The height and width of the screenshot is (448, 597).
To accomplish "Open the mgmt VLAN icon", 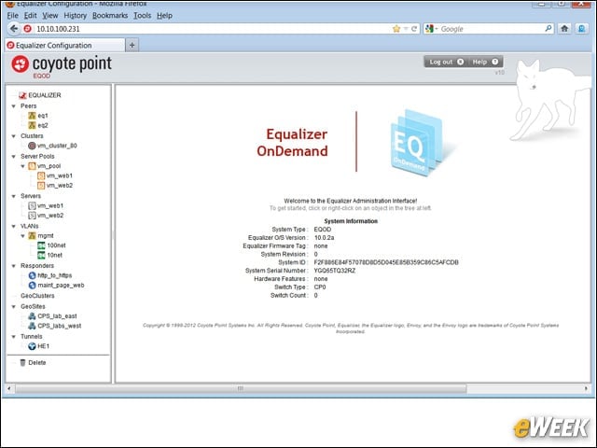I will (x=32, y=236).
